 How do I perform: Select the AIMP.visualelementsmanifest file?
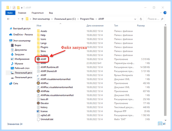click(56, 79)
